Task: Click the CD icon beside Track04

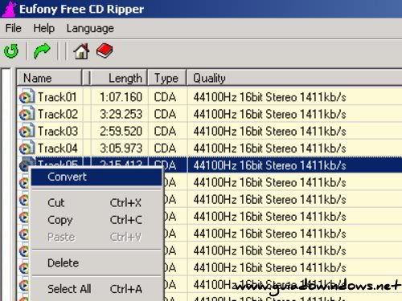Action: [27, 148]
